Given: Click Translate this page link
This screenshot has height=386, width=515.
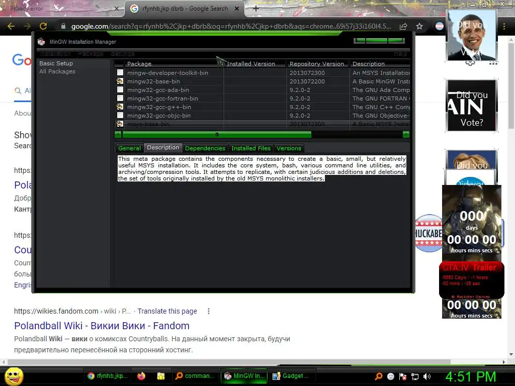Looking at the screenshot, I should (167, 311).
